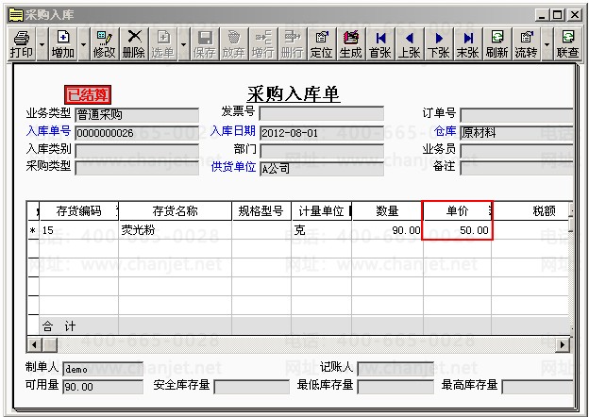Image resolution: width=589 pixels, height=417 pixels.
Task: Click the empty 订单号 field
Action: 516,115
